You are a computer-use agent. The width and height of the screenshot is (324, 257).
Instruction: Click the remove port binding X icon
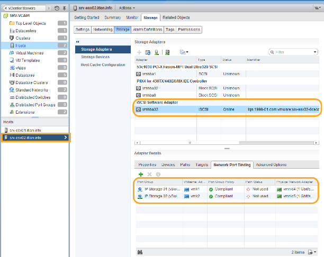pos(149,174)
